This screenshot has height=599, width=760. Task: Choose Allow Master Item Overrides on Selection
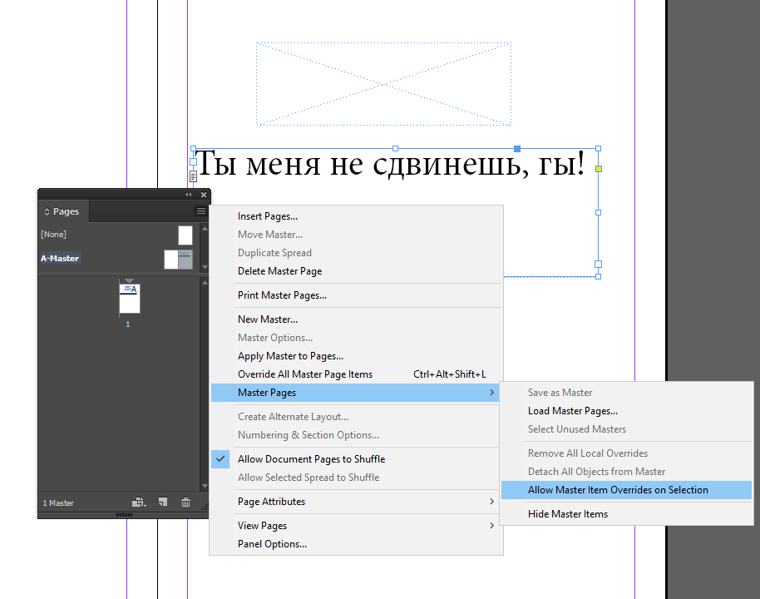coord(626,490)
